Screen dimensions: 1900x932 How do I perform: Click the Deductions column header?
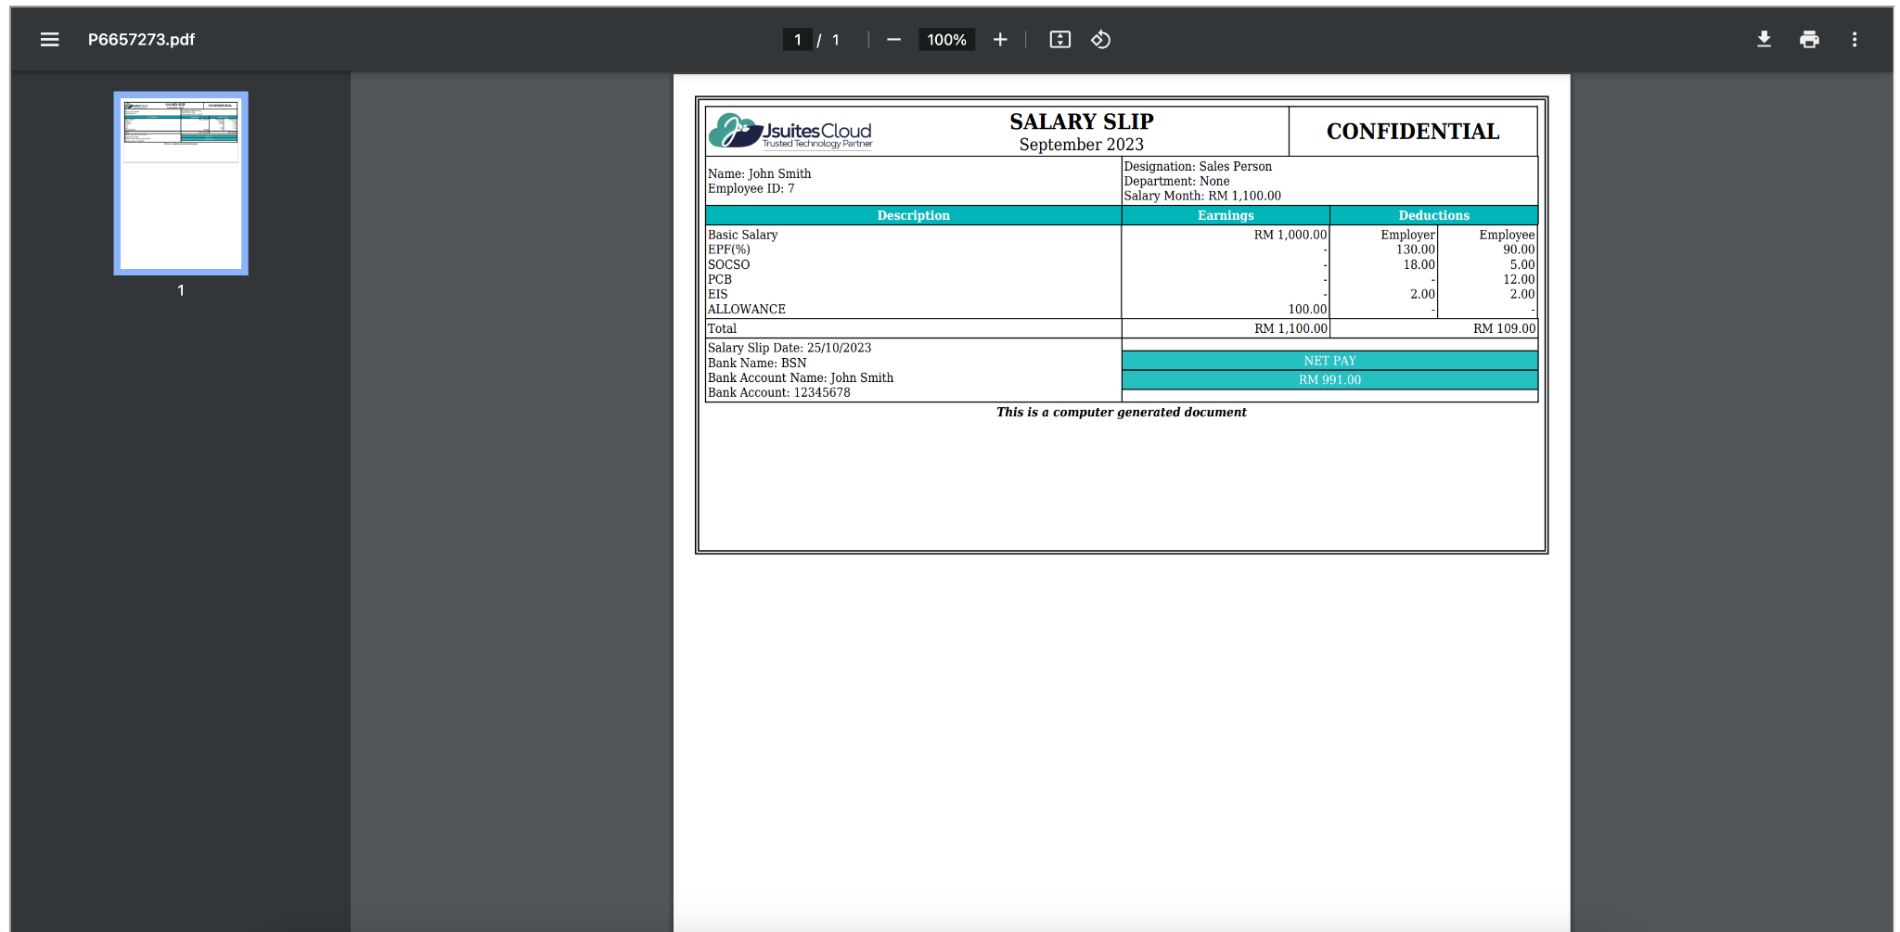click(1433, 215)
